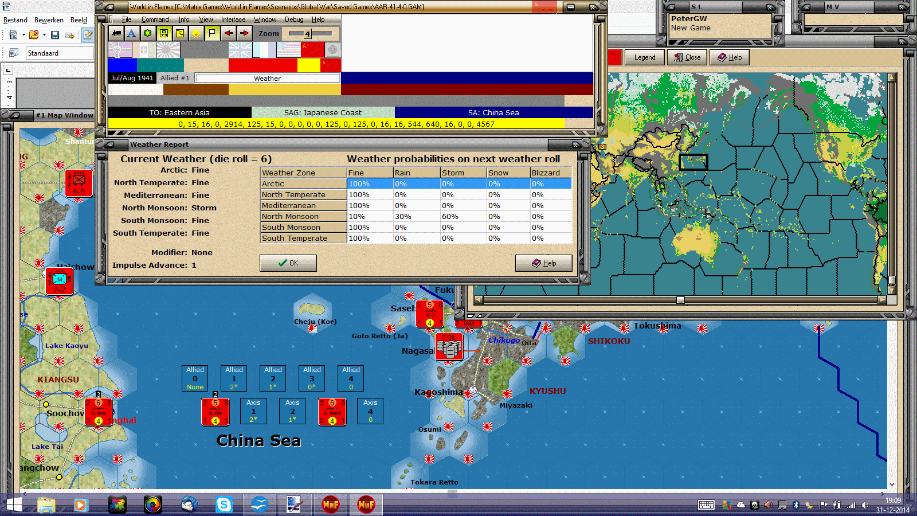
Task: Click the Mediterranean weather zone row
Action: 416,205
